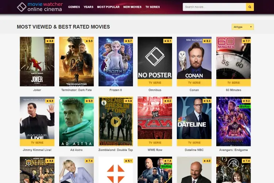Click the 8.8 star rating on Joker
This screenshot has height=183, width=274.
(x=50, y=41)
